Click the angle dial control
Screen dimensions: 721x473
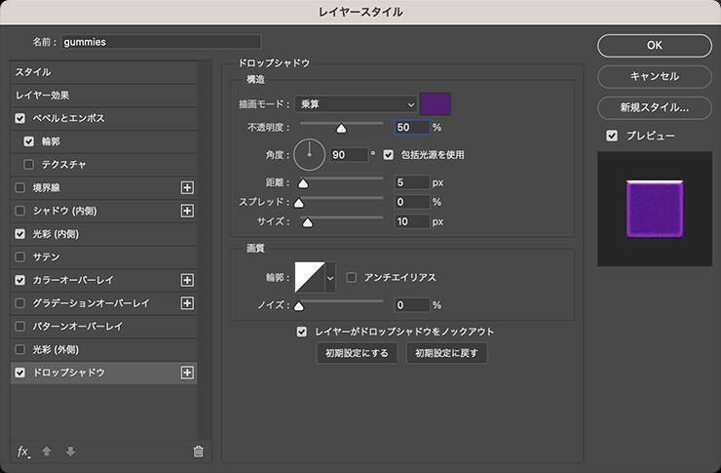[x=310, y=154]
